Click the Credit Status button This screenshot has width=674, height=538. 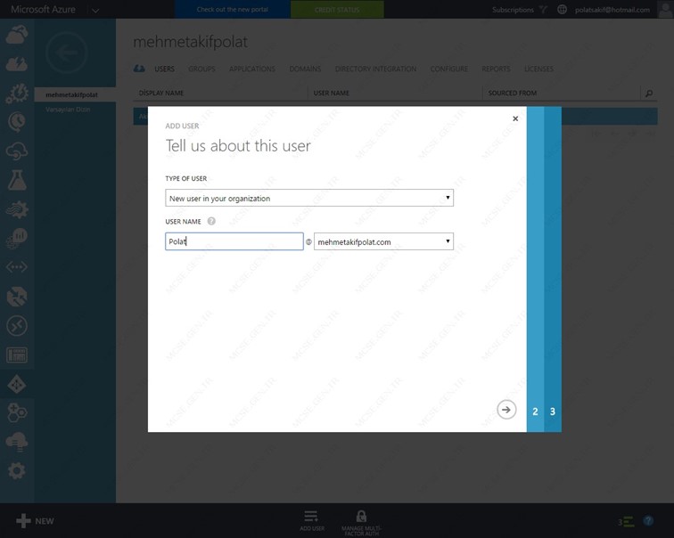(337, 10)
